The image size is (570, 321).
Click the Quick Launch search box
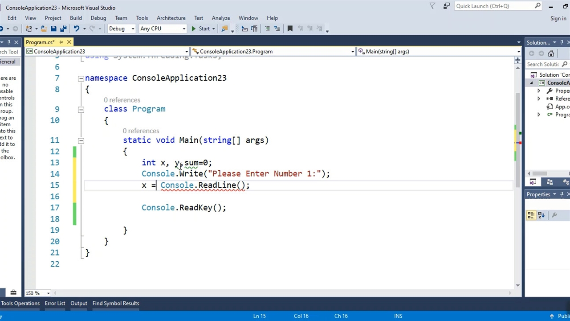pos(493,6)
